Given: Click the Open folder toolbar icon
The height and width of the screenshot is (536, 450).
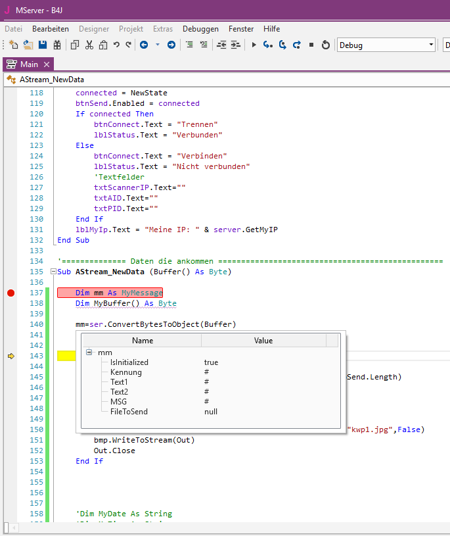Looking at the screenshot, I should [28, 45].
